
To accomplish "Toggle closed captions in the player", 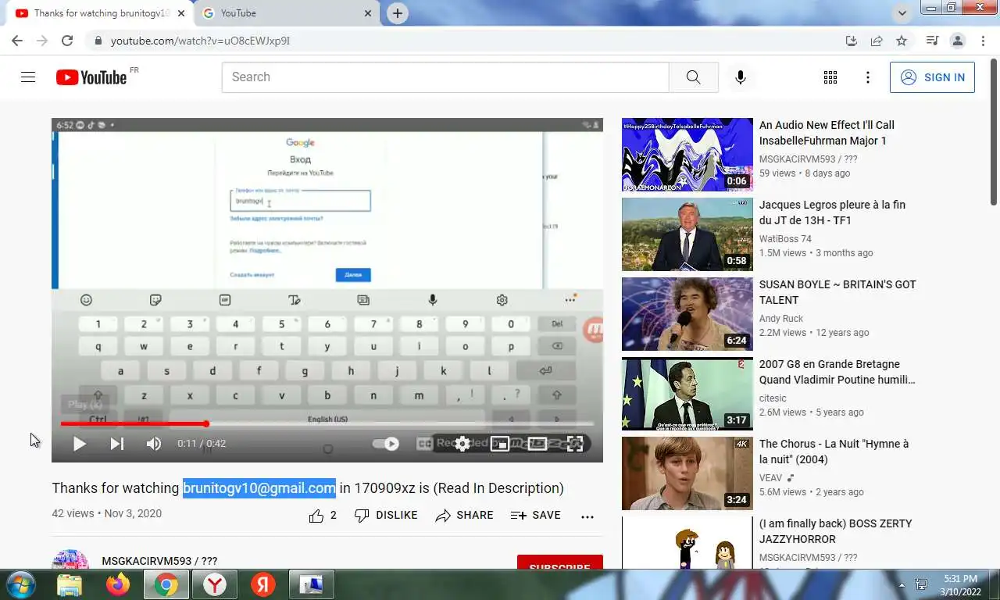I will point(424,444).
